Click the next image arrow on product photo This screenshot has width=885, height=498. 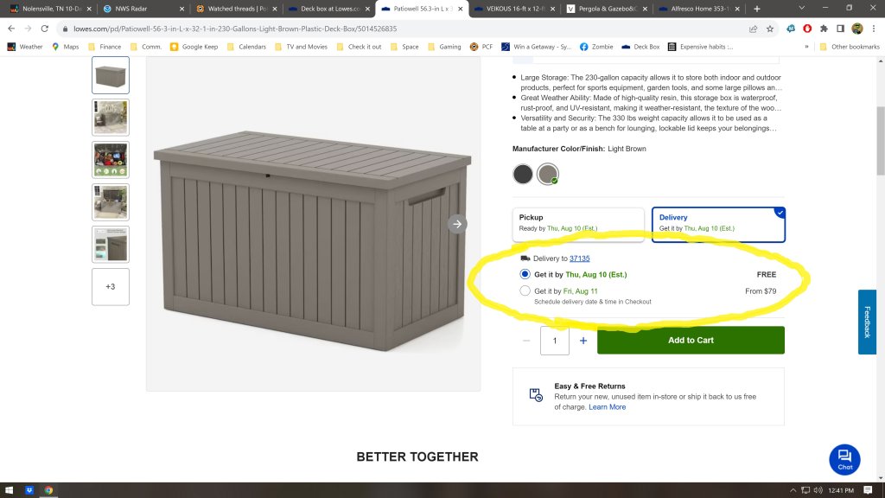click(457, 224)
